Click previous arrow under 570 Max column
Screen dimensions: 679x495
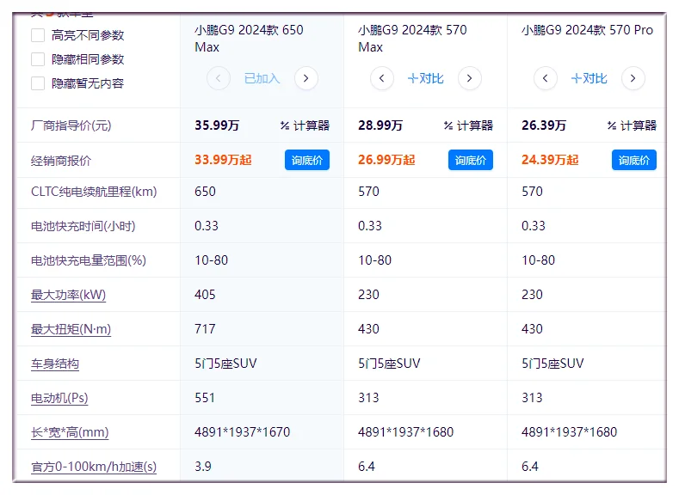[x=382, y=78]
